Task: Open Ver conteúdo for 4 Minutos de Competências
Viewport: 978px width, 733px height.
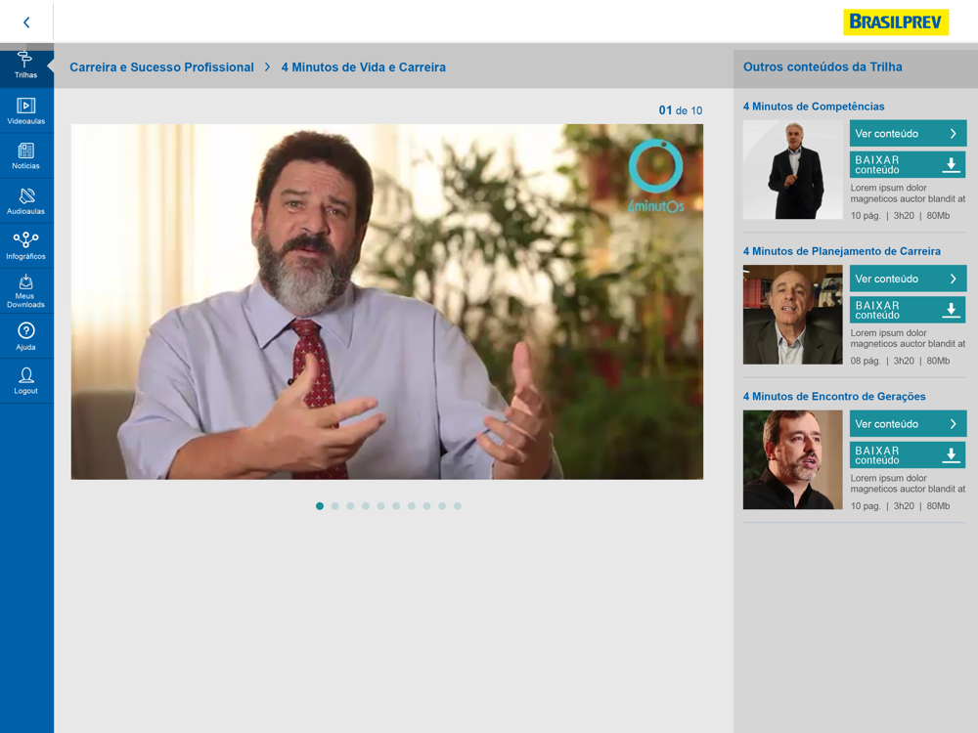Action: (908, 133)
